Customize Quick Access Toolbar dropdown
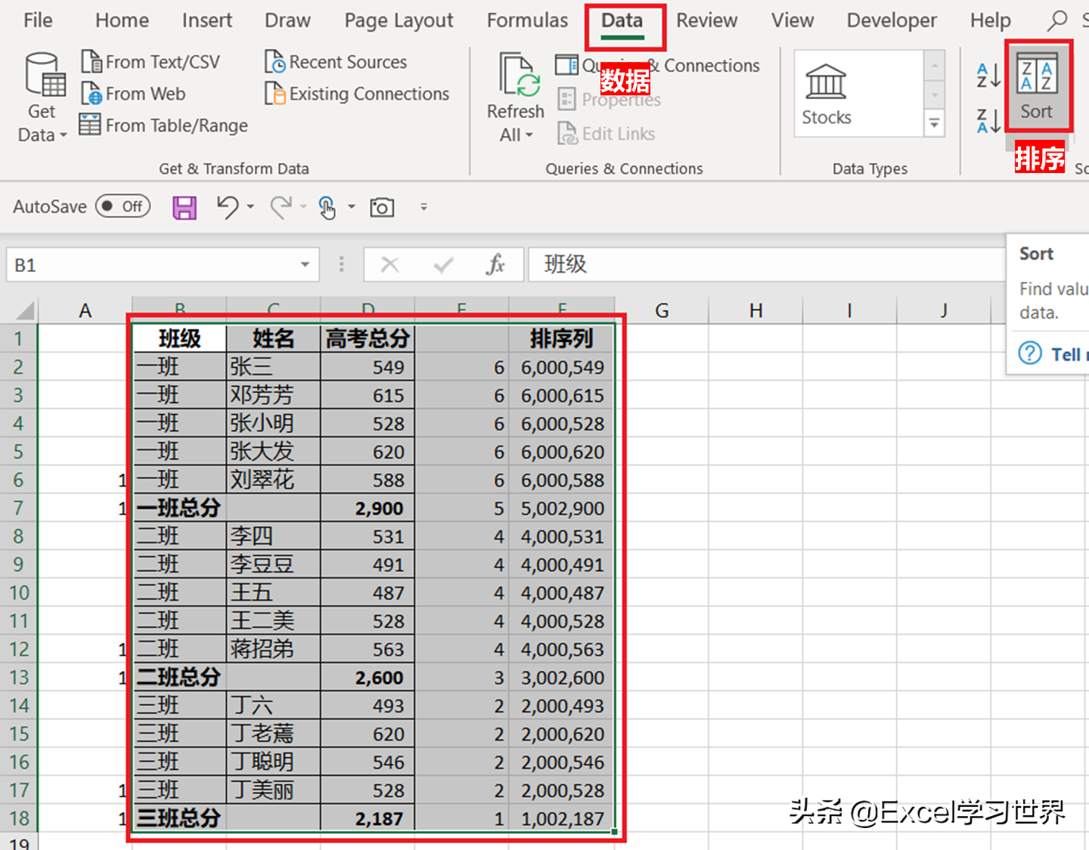 coord(423,206)
